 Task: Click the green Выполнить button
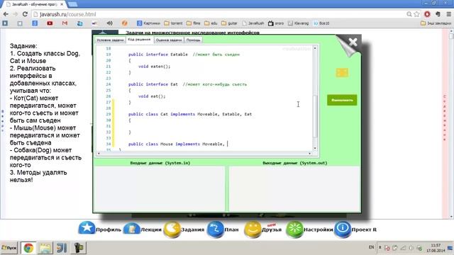pos(342,100)
